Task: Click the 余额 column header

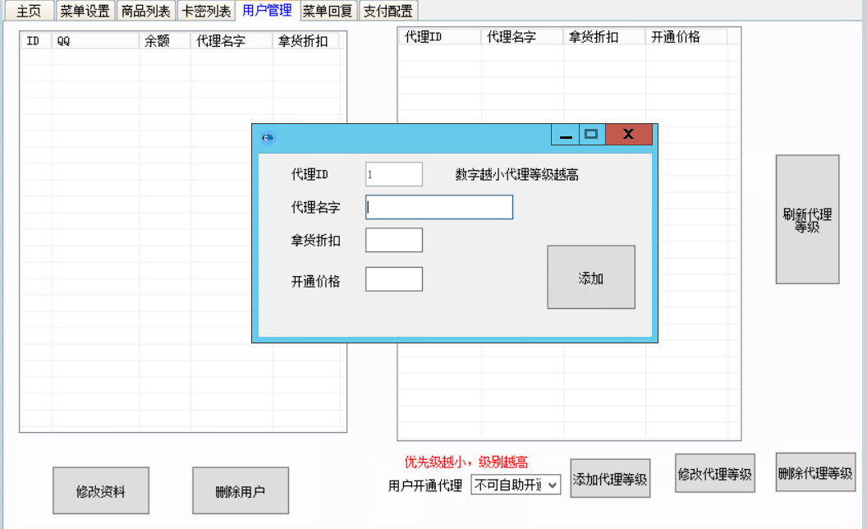Action: (x=165, y=41)
